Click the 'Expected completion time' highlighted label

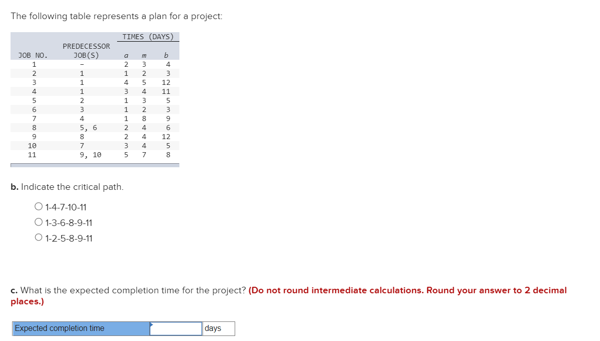(60, 328)
